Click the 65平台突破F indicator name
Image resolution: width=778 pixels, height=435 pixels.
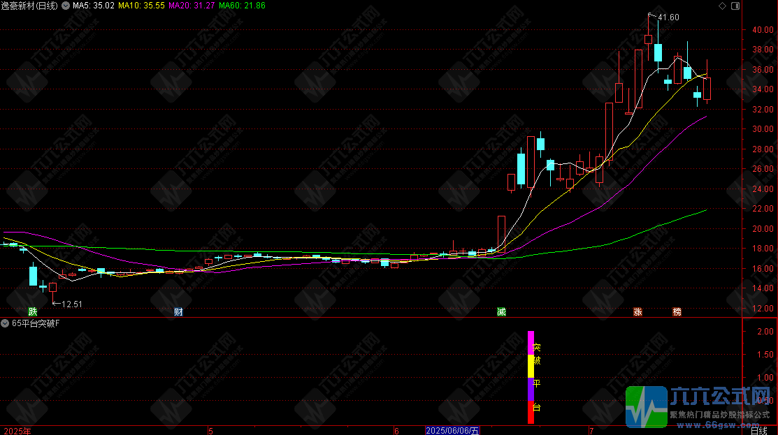tap(36, 323)
